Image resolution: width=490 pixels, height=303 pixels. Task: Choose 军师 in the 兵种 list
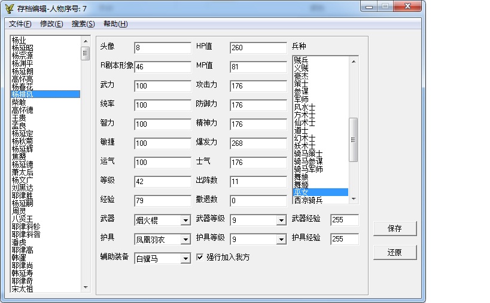click(x=321, y=99)
